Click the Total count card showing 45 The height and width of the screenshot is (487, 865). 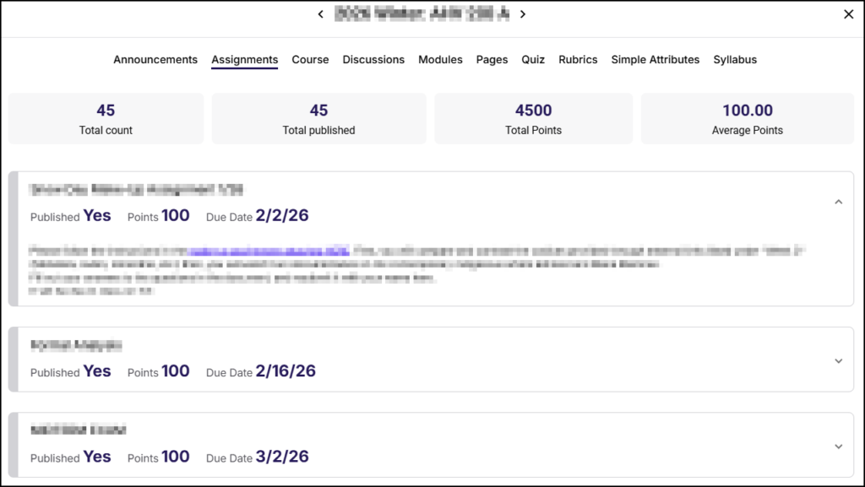106,118
